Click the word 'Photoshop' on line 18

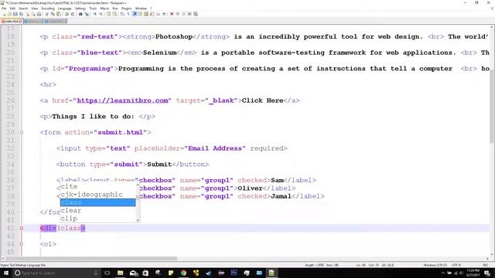174,36
